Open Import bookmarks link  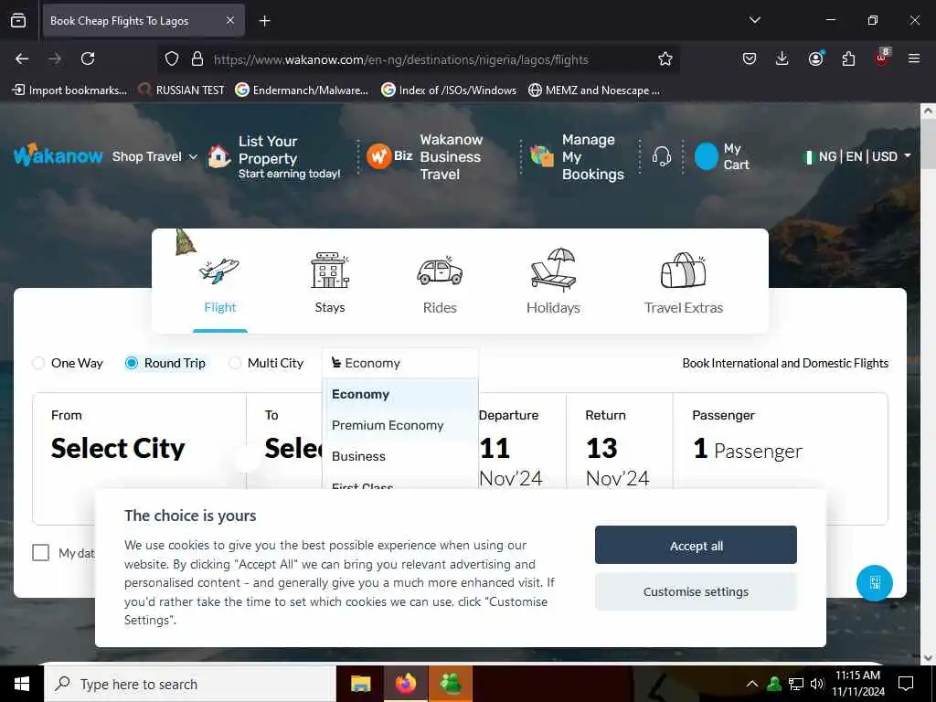coord(69,90)
